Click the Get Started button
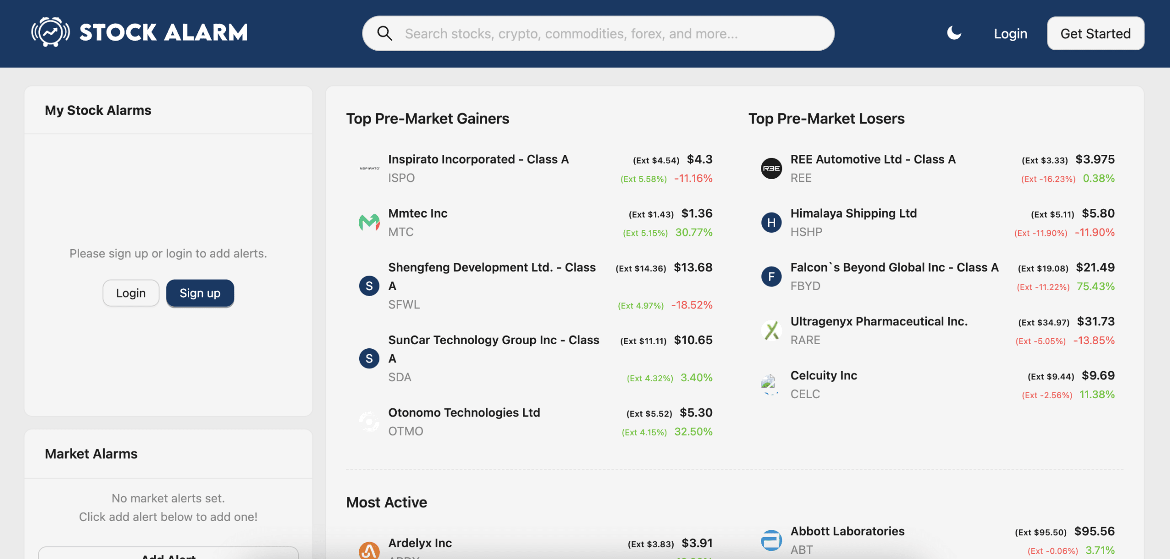The image size is (1170, 559). coord(1096,33)
